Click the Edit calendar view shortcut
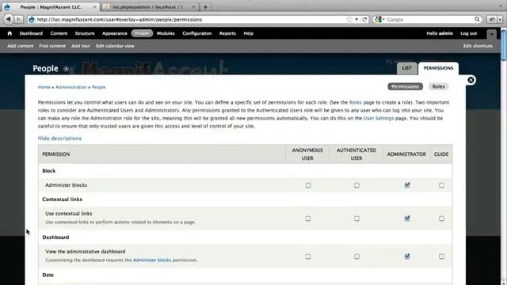This screenshot has width=507, height=285. (x=115, y=46)
